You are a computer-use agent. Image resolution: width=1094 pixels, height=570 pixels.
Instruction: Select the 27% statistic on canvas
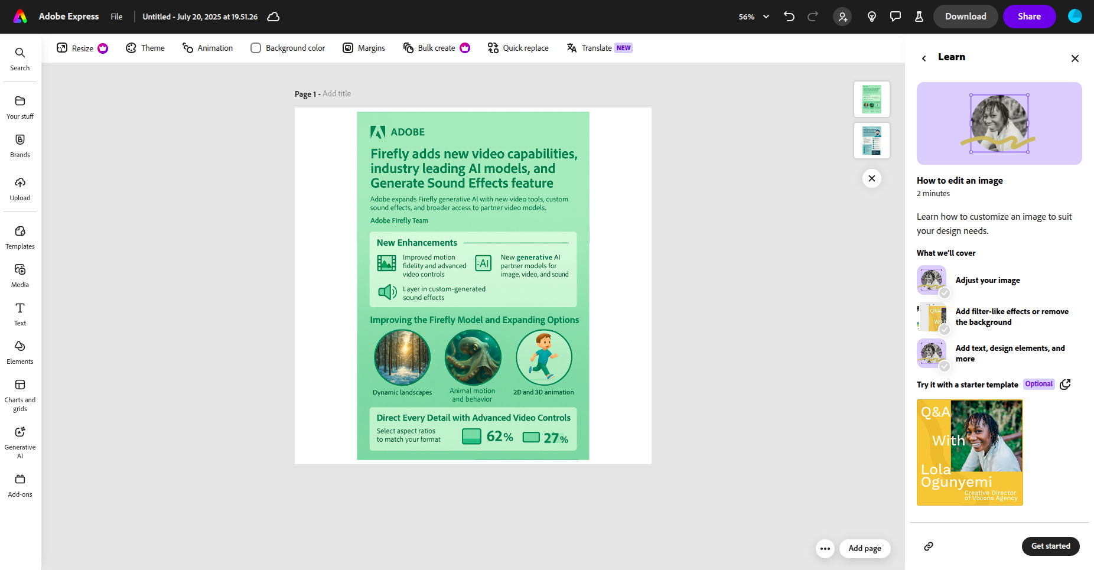556,438
